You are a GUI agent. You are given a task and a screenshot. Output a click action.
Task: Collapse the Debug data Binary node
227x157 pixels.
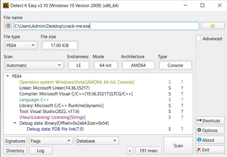15,123
